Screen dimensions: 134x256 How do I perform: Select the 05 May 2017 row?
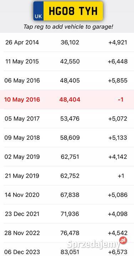pyautogui.click(x=67, y=119)
